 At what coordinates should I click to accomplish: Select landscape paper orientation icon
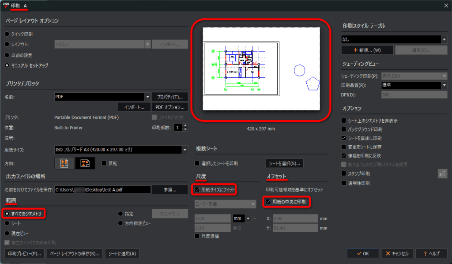85,163
